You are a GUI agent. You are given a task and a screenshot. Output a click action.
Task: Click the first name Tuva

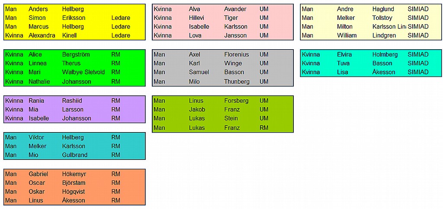344,63
